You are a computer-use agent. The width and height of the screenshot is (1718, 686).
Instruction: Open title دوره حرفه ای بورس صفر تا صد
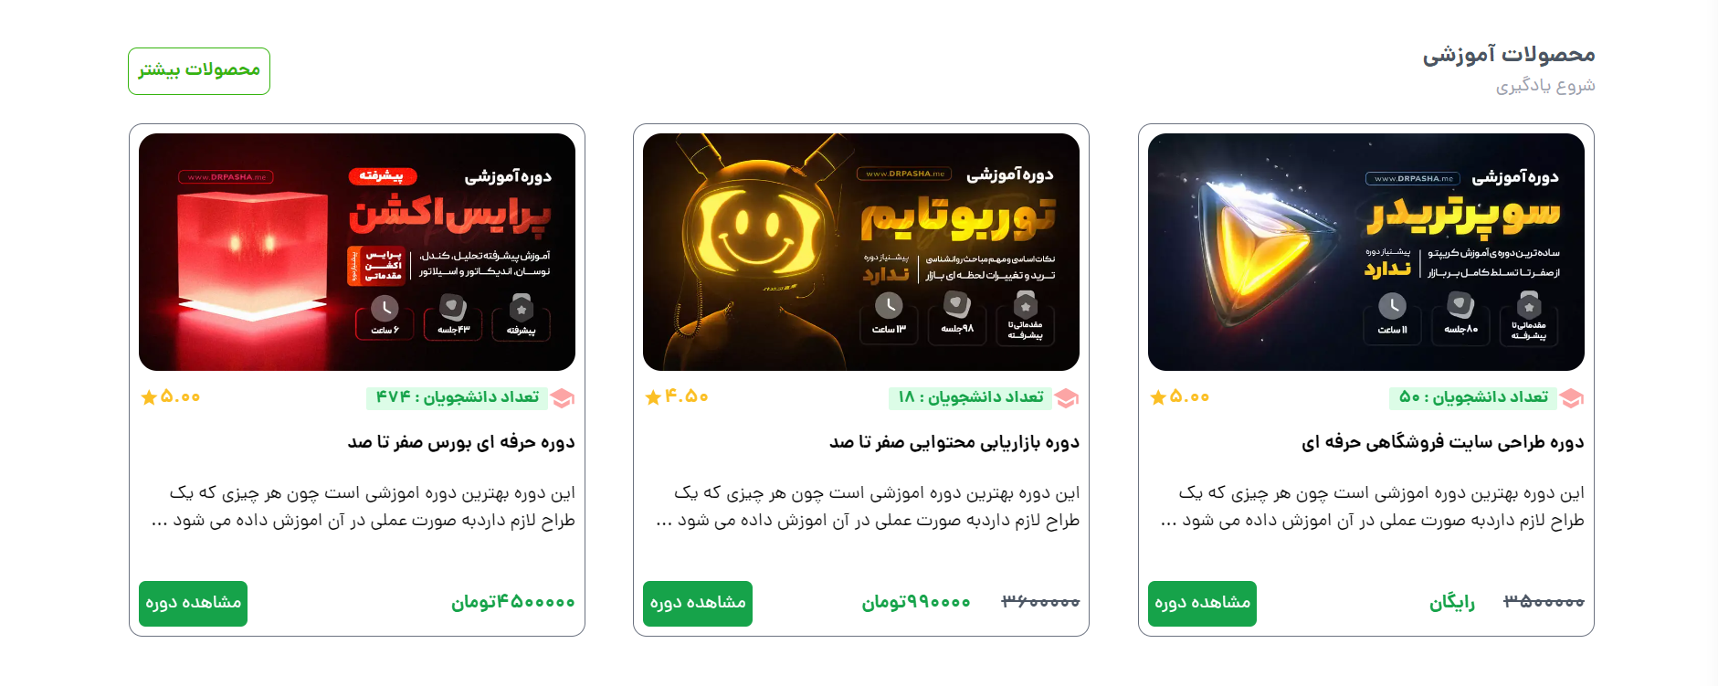461,442
